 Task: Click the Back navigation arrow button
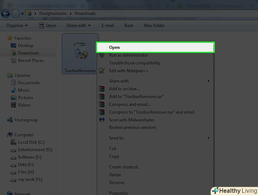click(x=5, y=14)
